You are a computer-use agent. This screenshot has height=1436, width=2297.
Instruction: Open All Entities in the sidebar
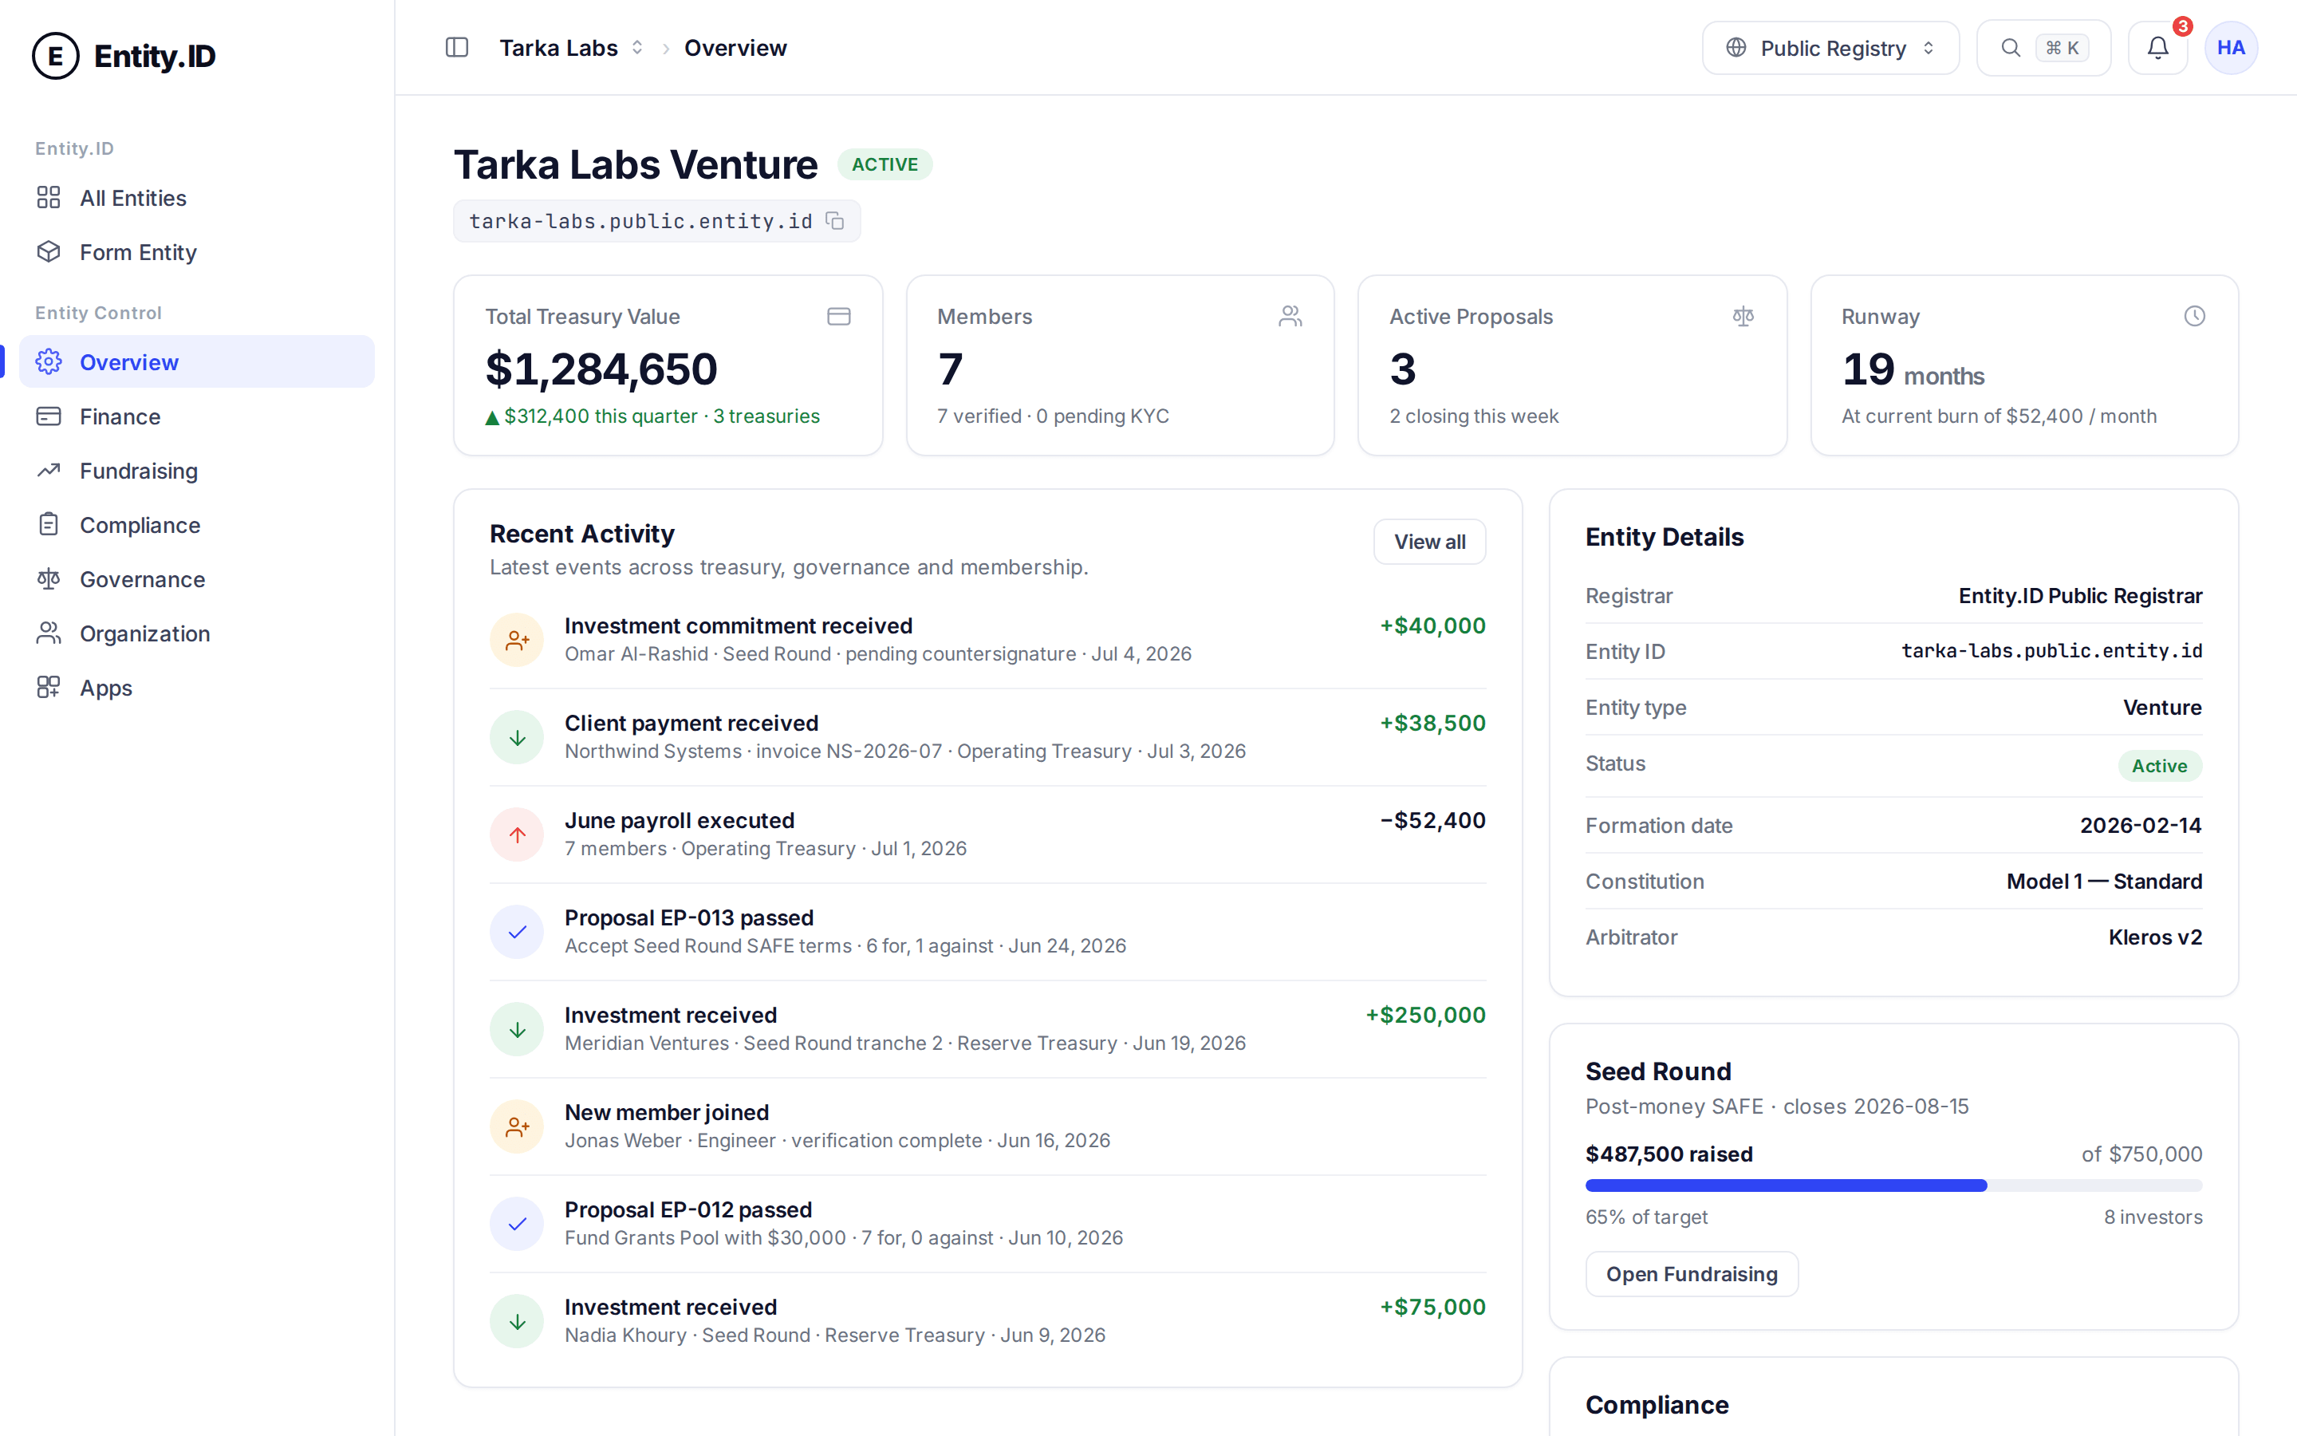[196, 198]
